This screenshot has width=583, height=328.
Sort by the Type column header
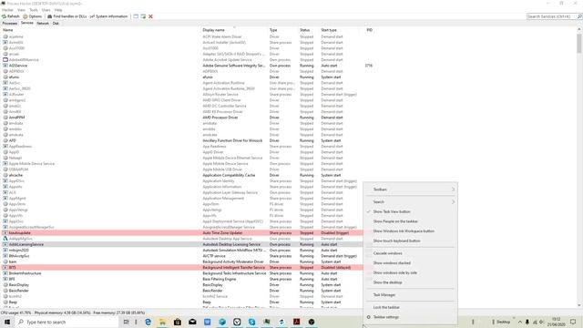pos(282,30)
